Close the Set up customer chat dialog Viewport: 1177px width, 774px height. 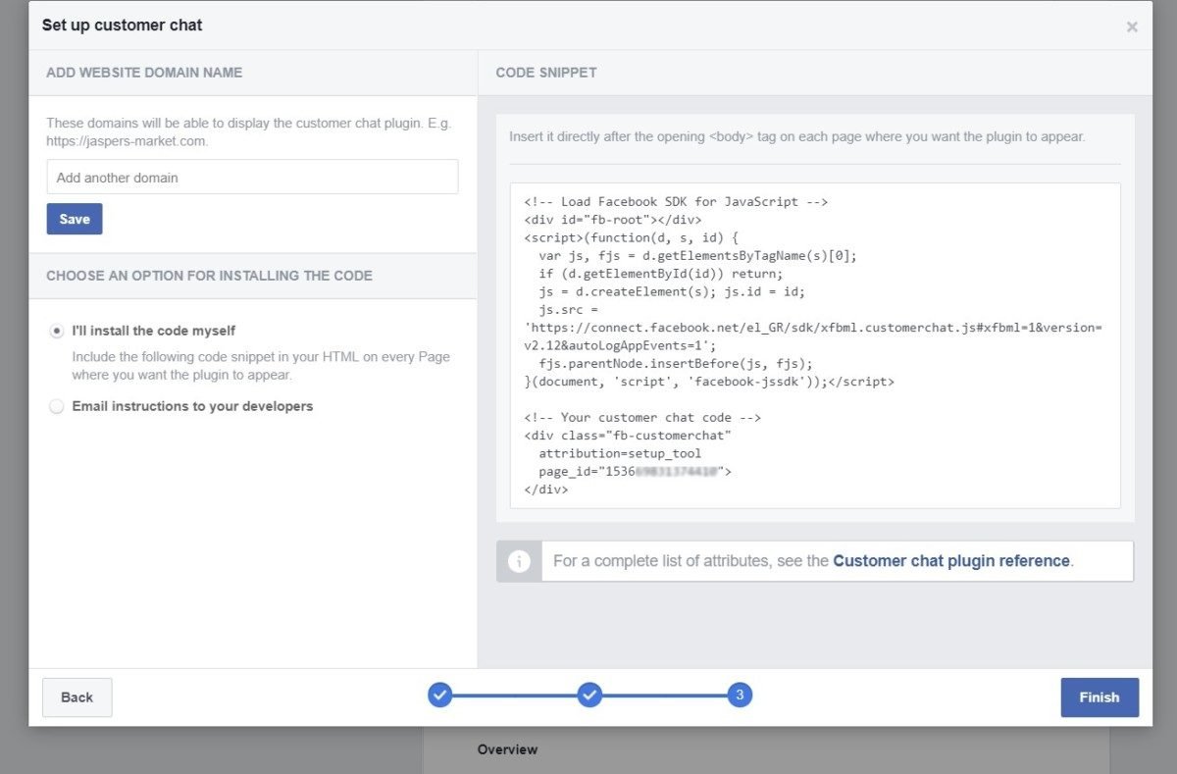(1132, 27)
